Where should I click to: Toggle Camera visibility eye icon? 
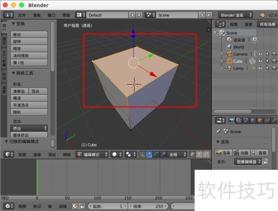260,54
